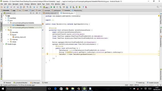Screen dimensions: 162x91
Task: Click the Redo arrow icon
Action: 14,7
